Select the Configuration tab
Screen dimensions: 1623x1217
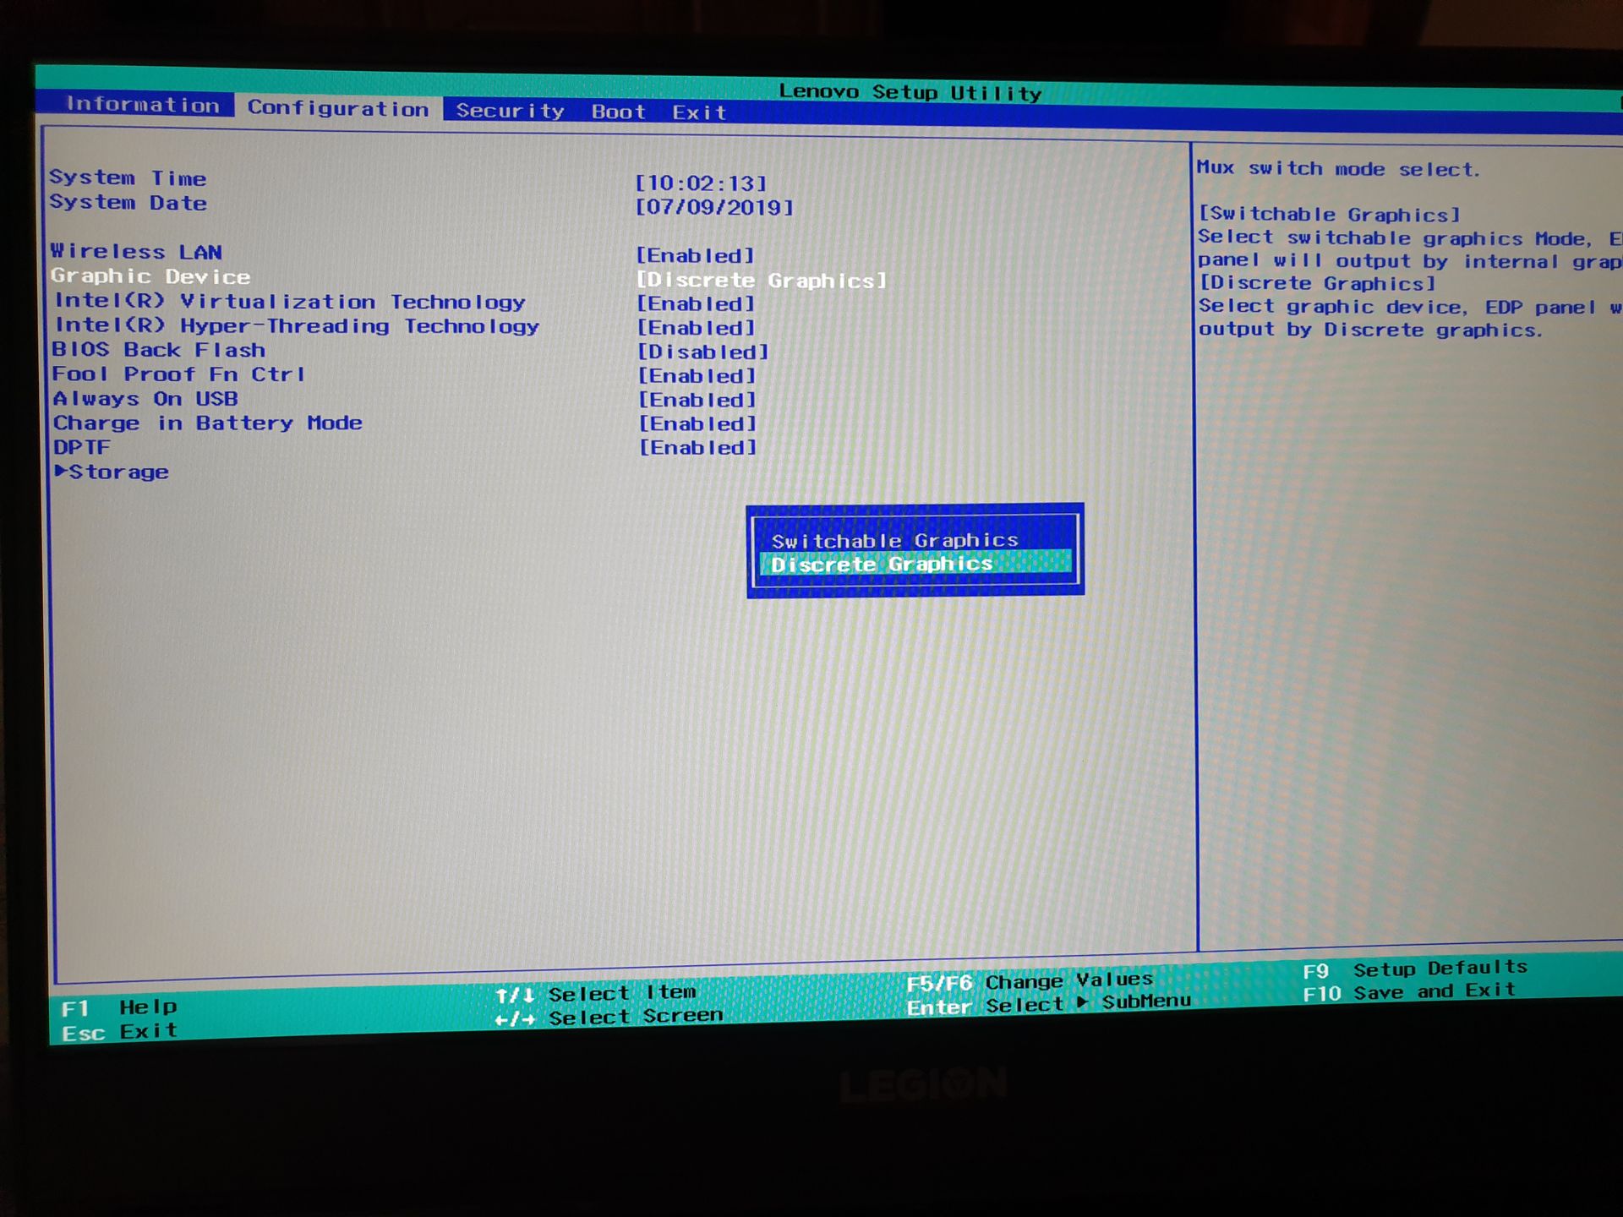coord(338,108)
